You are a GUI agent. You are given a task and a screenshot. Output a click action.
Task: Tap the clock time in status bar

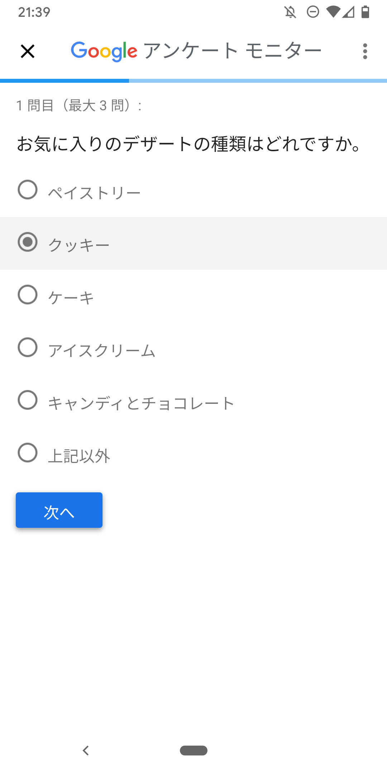click(x=34, y=12)
